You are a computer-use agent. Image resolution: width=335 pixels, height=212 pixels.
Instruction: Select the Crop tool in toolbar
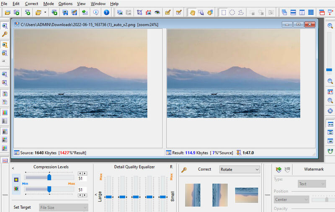[x=140, y=13]
